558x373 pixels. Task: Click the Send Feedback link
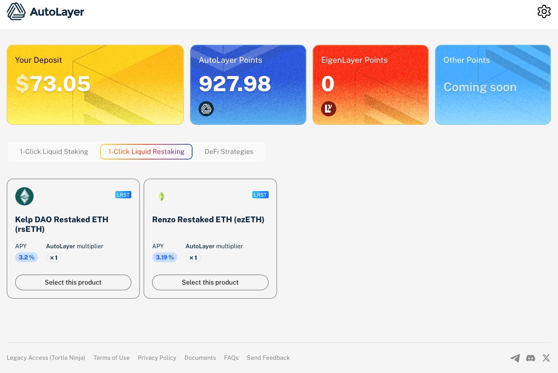(268, 358)
